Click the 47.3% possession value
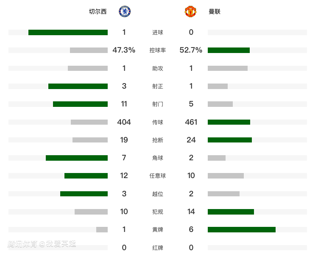The height and width of the screenshot is (254, 318). 124,50
